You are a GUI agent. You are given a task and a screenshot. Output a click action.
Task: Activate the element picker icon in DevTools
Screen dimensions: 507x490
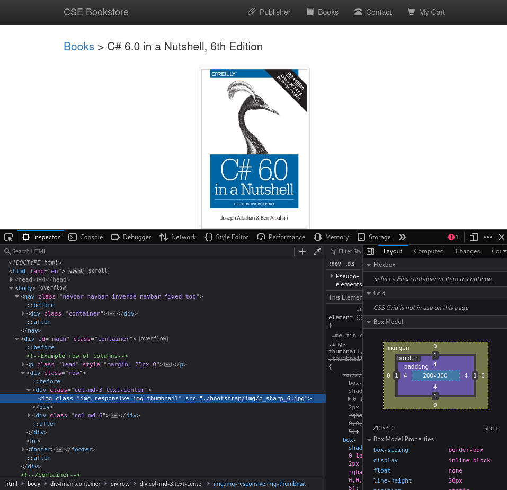(8, 237)
